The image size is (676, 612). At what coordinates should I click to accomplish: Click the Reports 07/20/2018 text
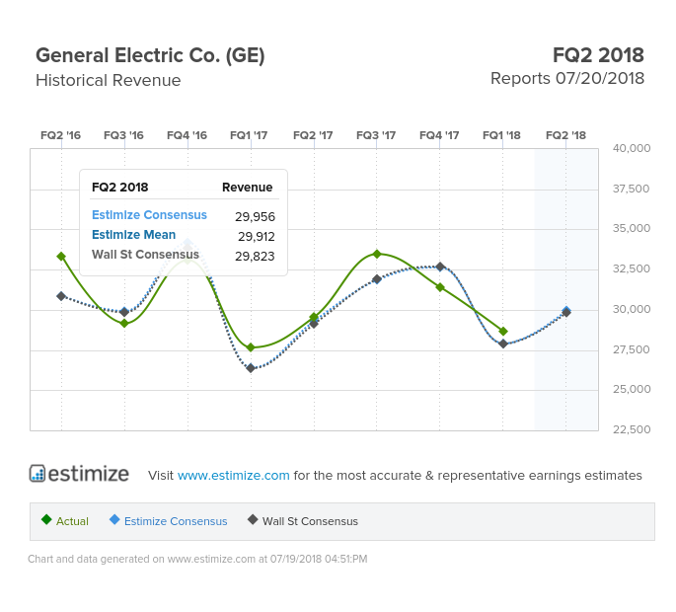pos(567,79)
